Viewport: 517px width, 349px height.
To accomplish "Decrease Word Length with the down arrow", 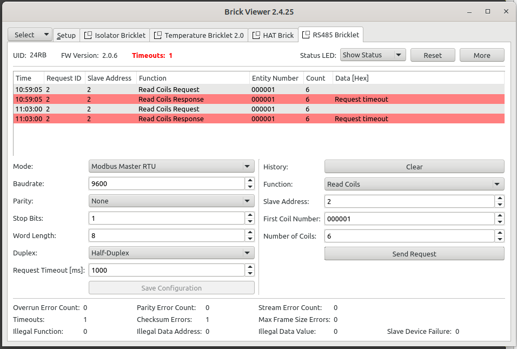I will pyautogui.click(x=250, y=239).
